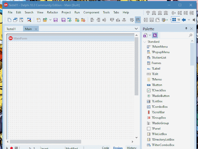The image size is (198, 149).
Task: Open the Edit menu
Action: pyautogui.click(x=19, y=12)
